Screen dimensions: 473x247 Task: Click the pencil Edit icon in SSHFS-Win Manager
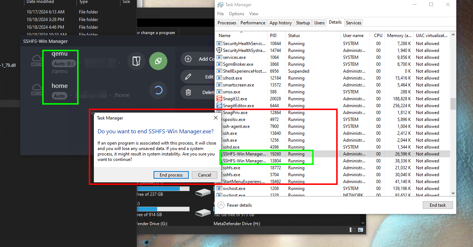[188, 77]
